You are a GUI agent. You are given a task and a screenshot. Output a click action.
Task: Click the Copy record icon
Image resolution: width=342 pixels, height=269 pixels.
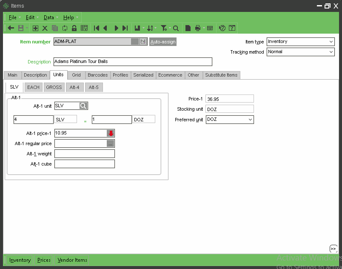(55, 28)
